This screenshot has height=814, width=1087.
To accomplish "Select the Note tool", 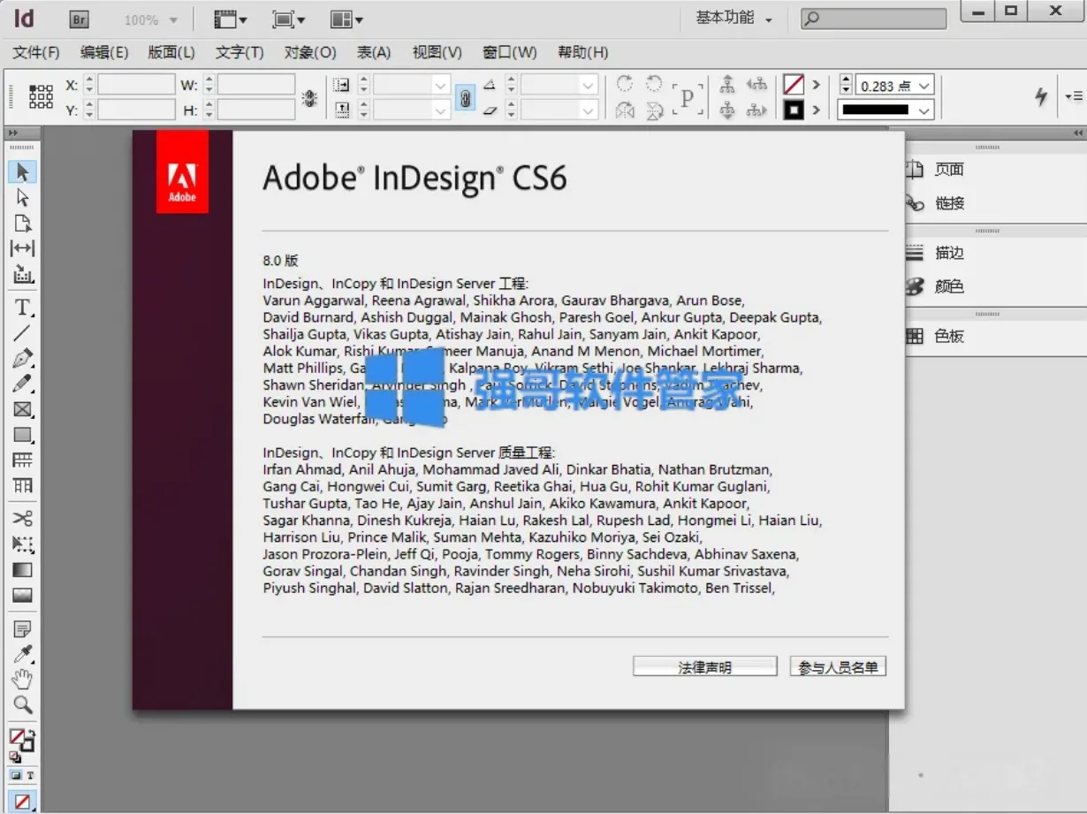I will click(x=22, y=629).
